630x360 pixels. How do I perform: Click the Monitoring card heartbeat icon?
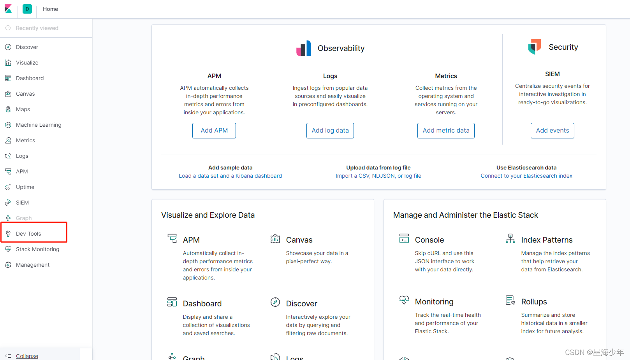404,300
